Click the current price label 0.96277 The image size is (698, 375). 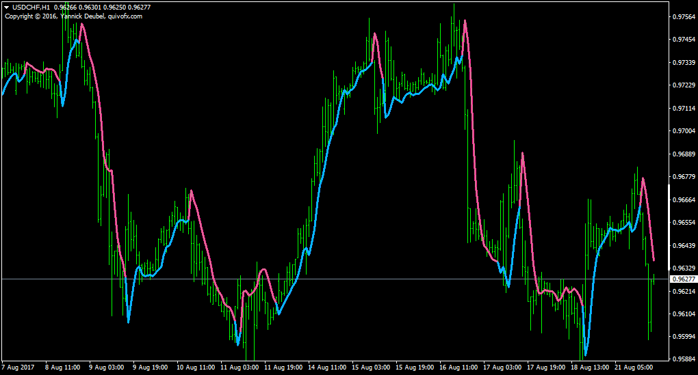(684, 279)
